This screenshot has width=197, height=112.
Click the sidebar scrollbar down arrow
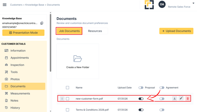coord(51,111)
